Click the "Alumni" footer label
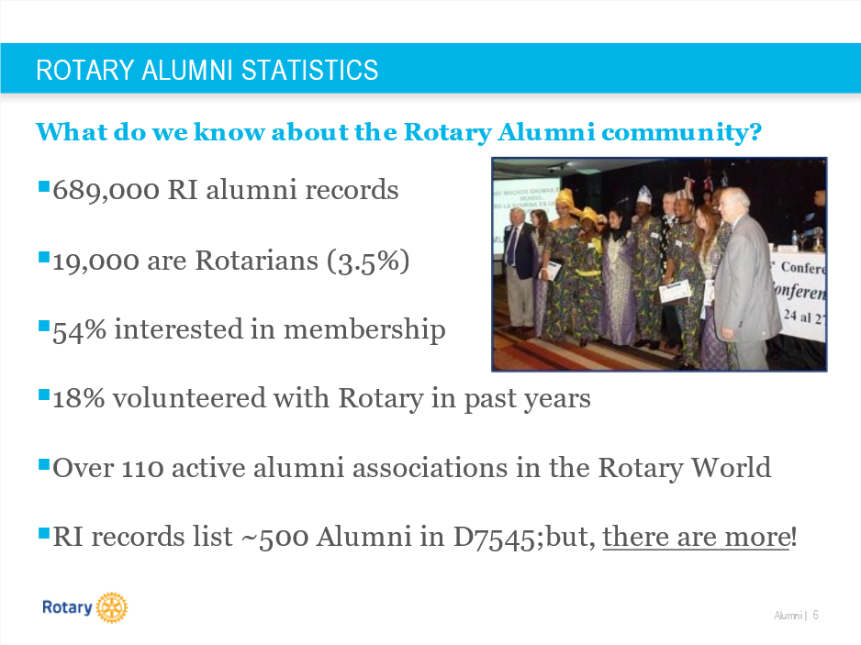 (x=788, y=616)
